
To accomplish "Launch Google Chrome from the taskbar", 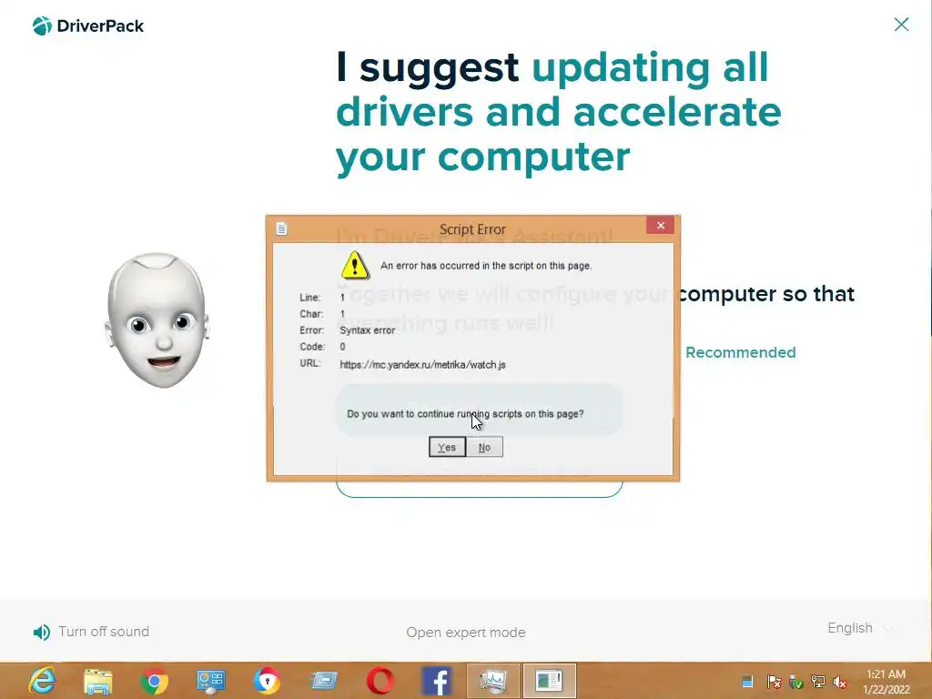I will click(155, 681).
